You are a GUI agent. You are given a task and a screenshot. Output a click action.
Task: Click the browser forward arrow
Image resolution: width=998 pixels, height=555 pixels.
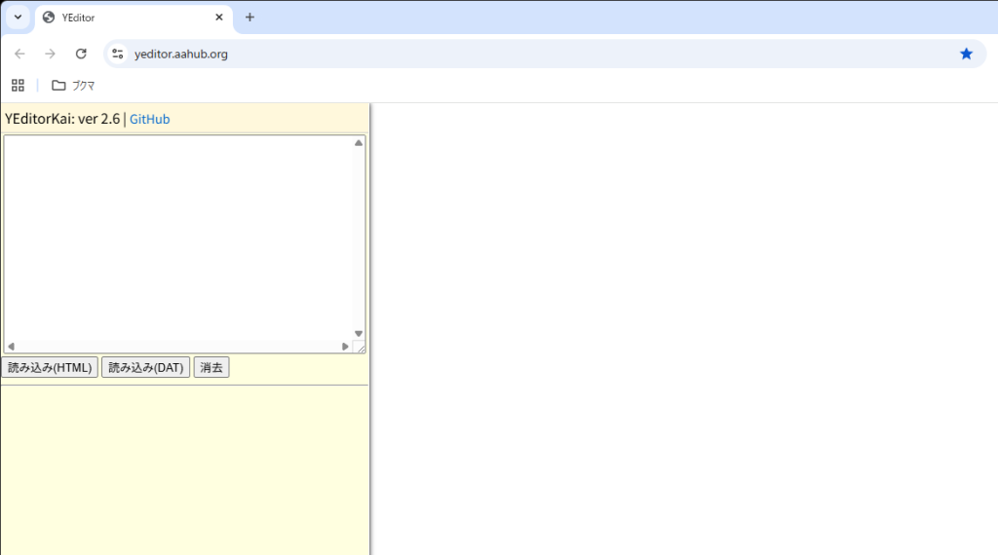[x=51, y=54]
